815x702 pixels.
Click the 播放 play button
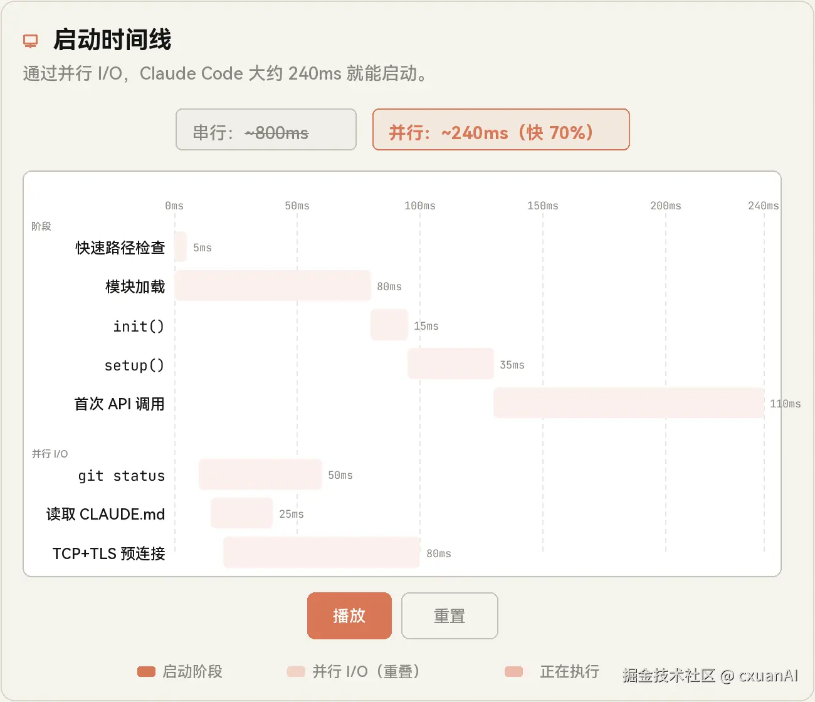(x=349, y=616)
